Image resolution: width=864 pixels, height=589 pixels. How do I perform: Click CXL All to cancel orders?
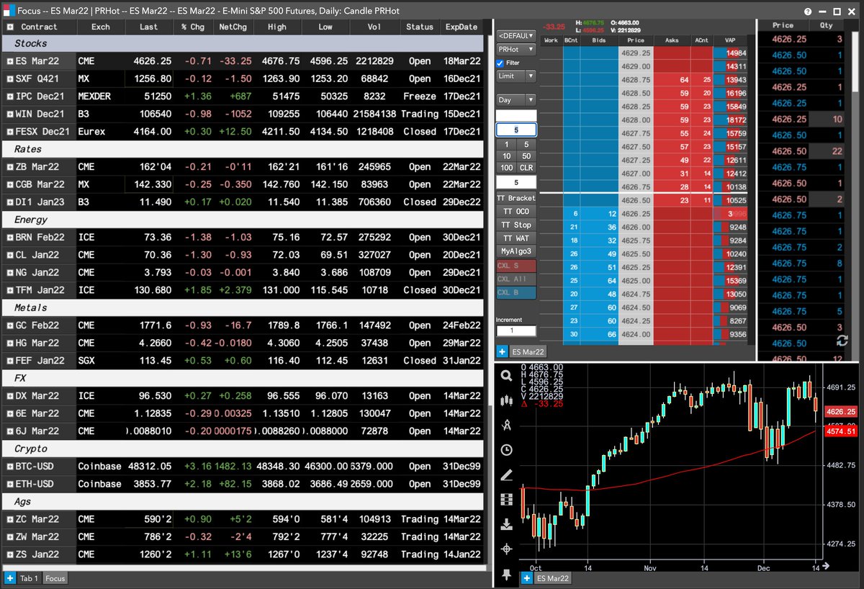(516, 279)
